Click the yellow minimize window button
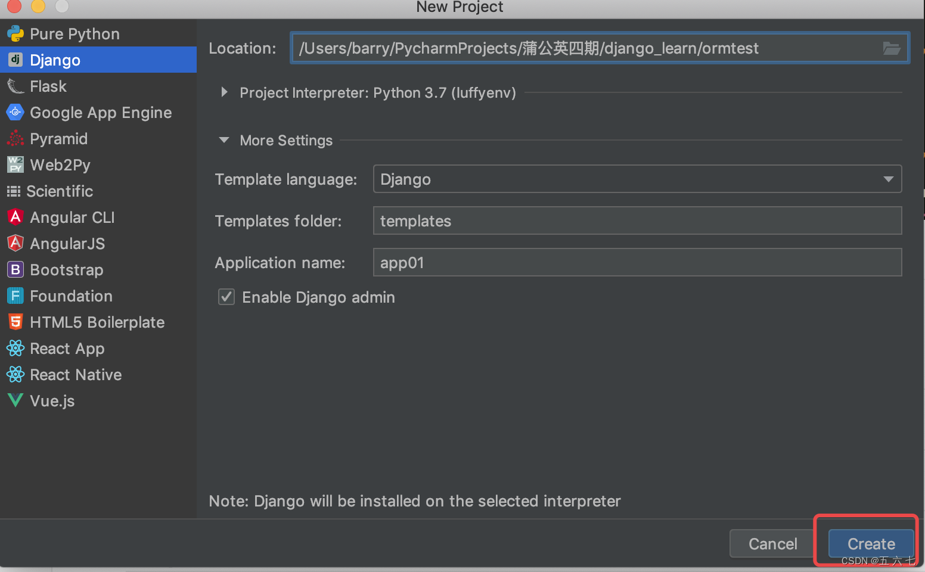The image size is (925, 572). coord(38,6)
